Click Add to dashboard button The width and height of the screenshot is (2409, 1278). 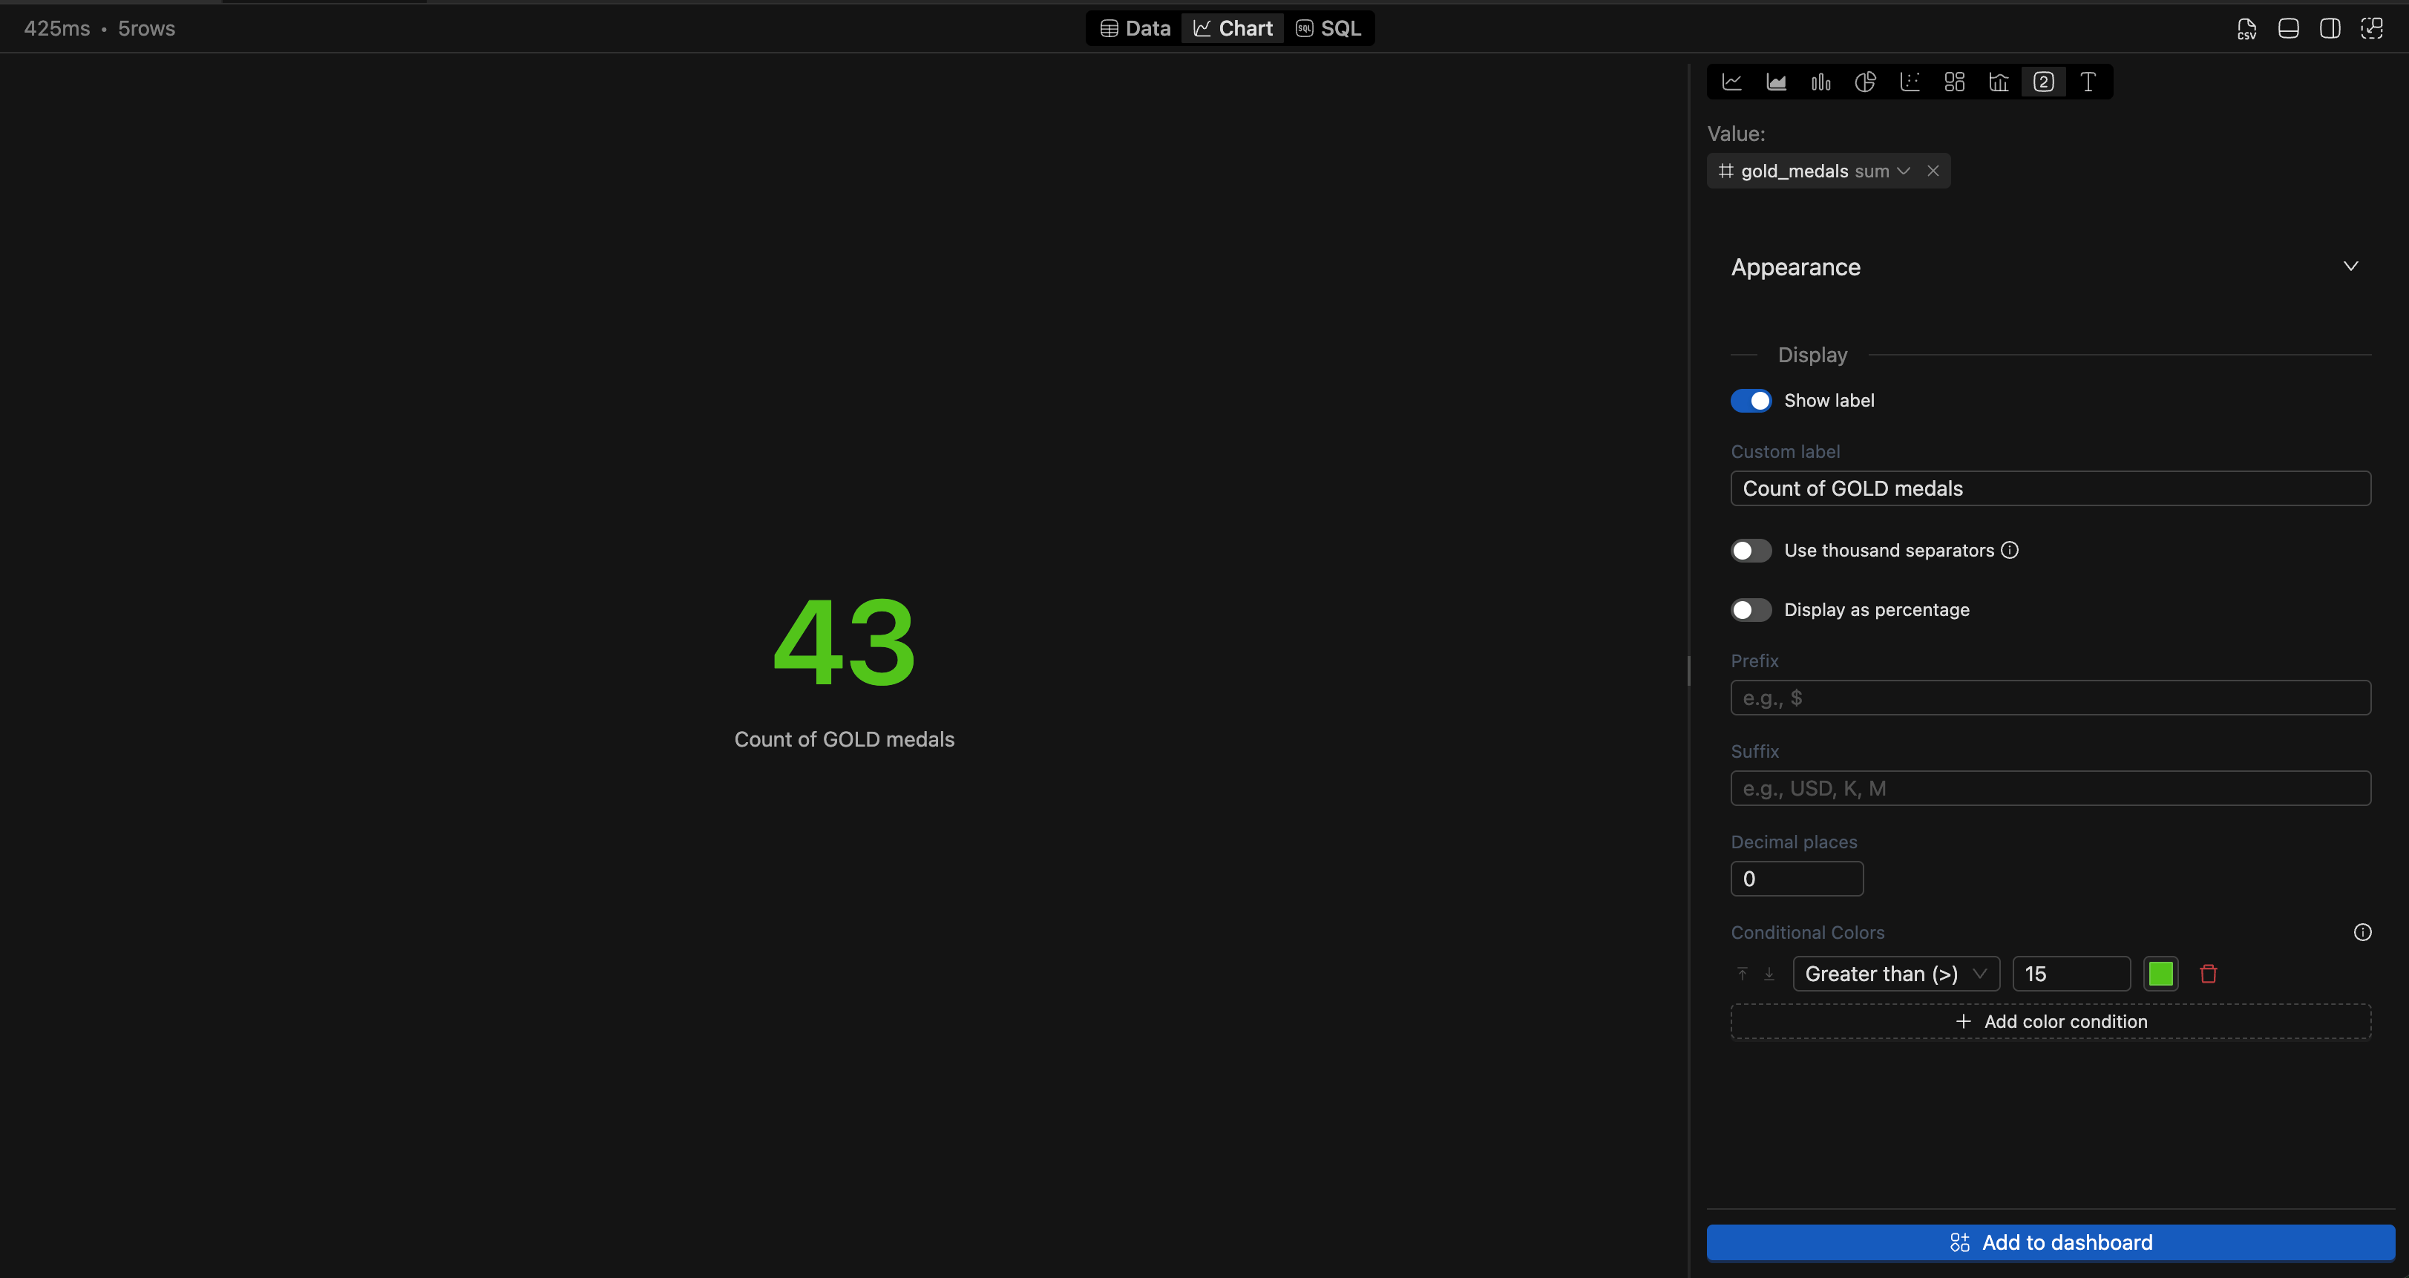[2050, 1242]
